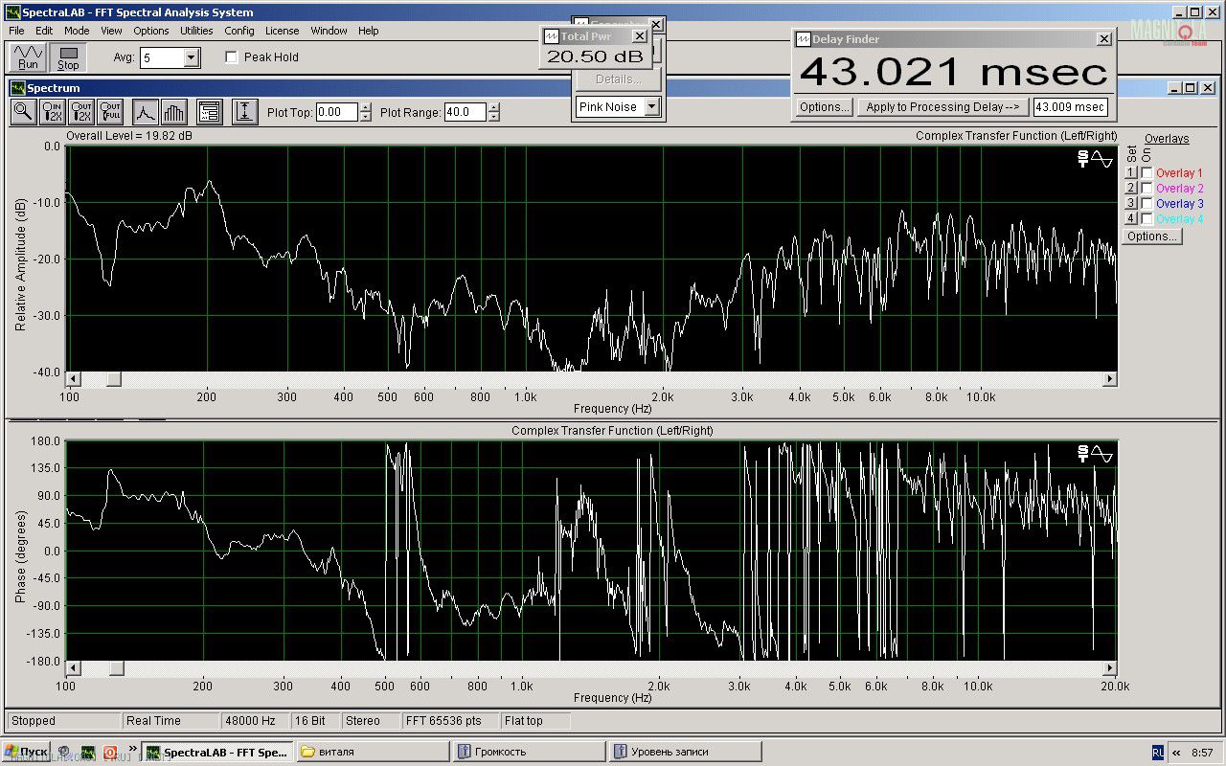Expand the Pink Noise dropdown
This screenshot has width=1226, height=766.
(x=651, y=107)
